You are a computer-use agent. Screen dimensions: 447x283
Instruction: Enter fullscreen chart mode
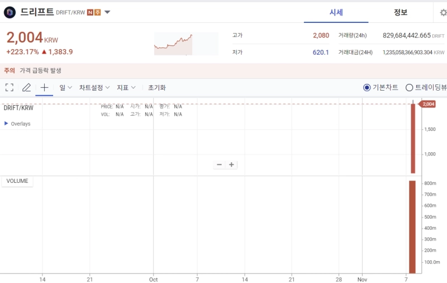click(x=9, y=87)
